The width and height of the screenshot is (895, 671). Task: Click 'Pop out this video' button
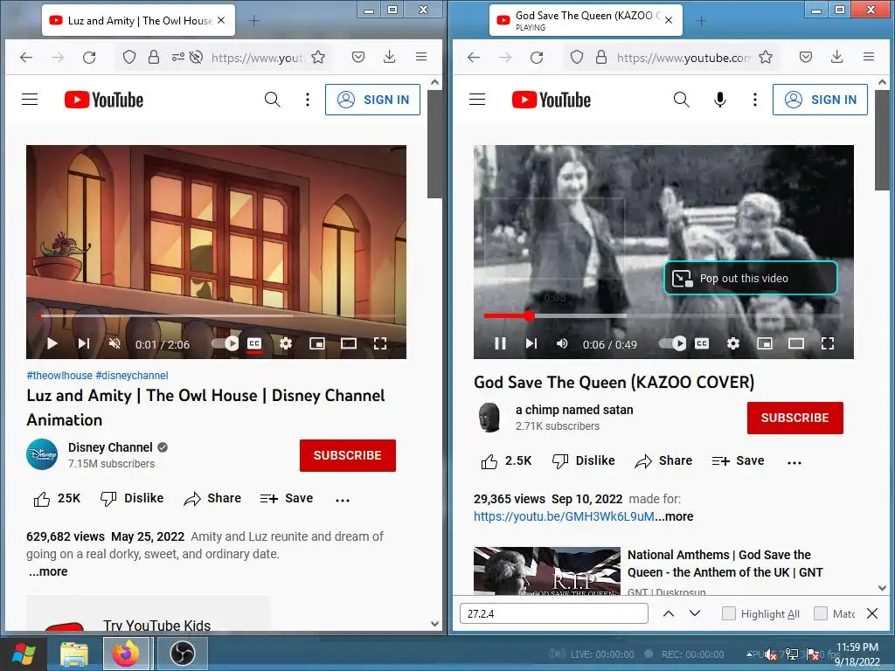point(751,279)
